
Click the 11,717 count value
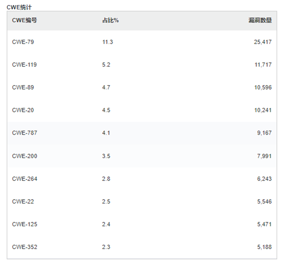pos(263,65)
